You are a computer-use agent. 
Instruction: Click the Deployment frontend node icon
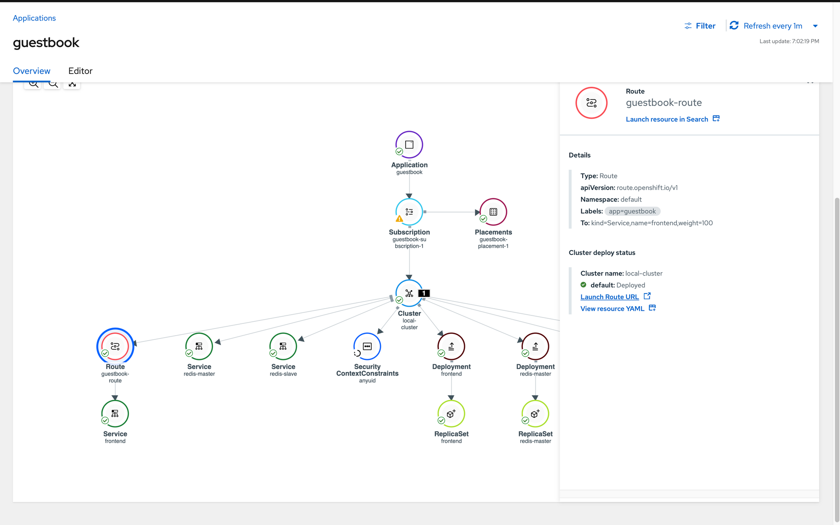pyautogui.click(x=451, y=346)
